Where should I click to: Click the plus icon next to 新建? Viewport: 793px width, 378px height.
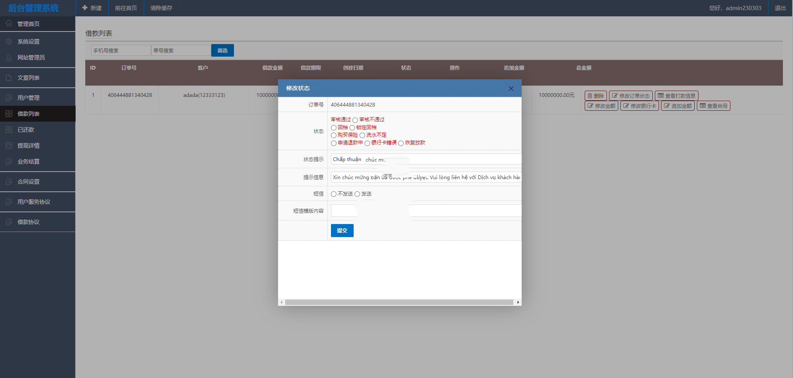[85, 8]
